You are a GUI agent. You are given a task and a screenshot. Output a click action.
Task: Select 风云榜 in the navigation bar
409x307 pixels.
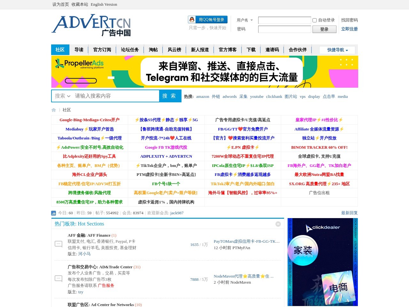(175, 50)
